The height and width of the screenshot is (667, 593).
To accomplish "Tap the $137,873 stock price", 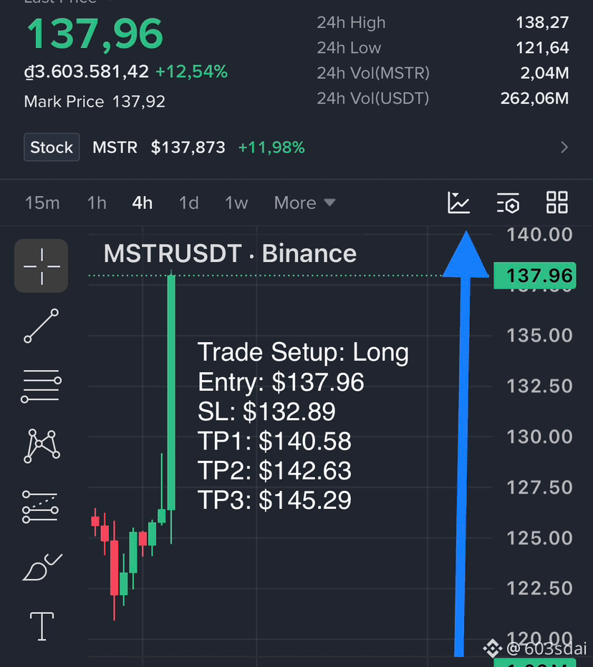I will click(x=188, y=147).
